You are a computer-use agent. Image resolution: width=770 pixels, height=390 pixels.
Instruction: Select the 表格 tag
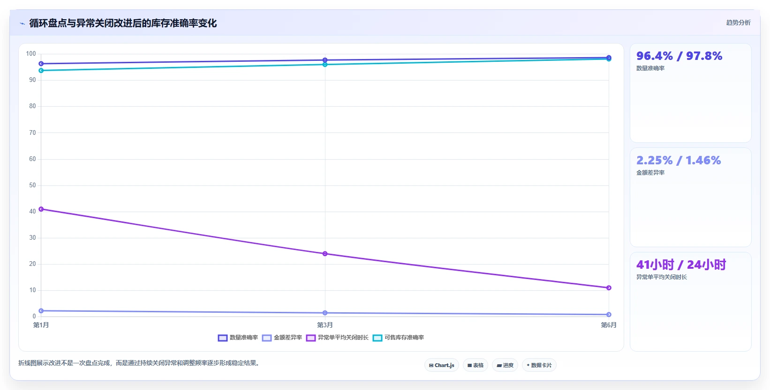476,365
